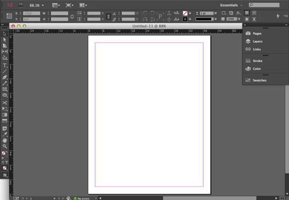Image resolution: width=289 pixels, height=200 pixels.
Task: Select the Free Transform tool
Action: coord(5,109)
